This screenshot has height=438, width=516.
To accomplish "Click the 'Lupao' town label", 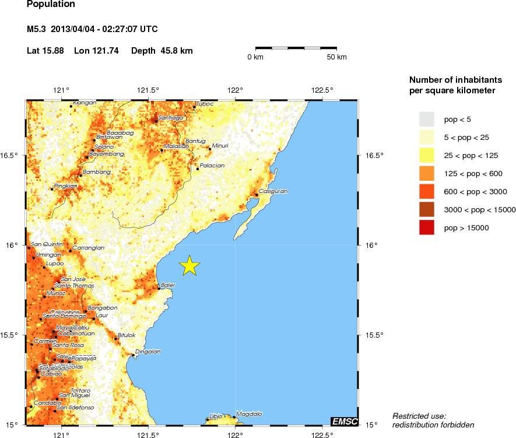I will click(x=55, y=264).
